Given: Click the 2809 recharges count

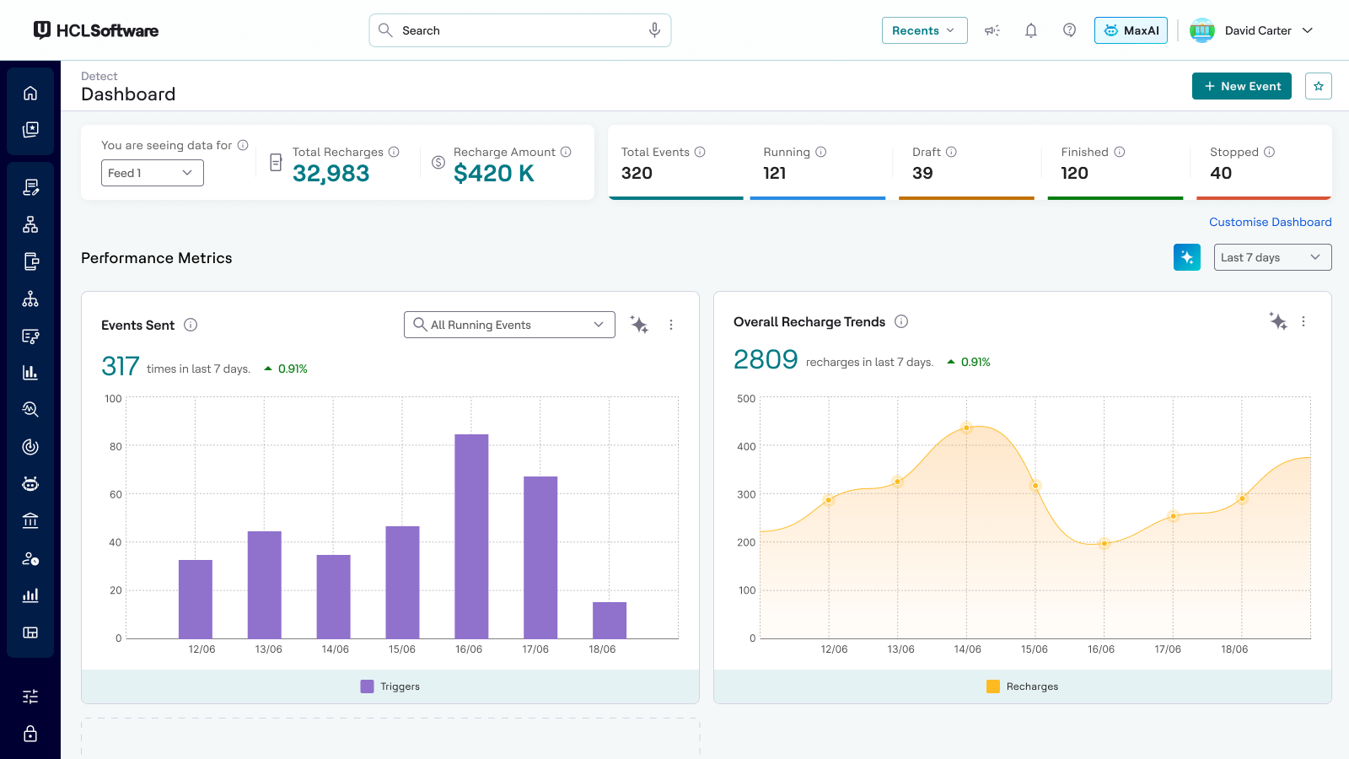Looking at the screenshot, I should click(x=766, y=359).
